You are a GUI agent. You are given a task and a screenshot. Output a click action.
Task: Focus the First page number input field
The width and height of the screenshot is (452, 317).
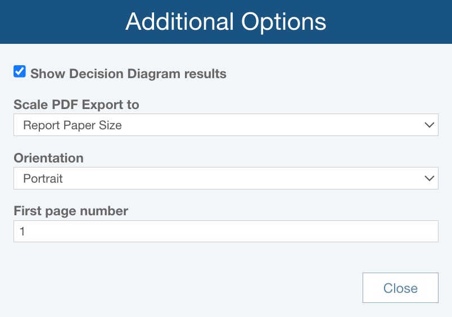point(225,231)
